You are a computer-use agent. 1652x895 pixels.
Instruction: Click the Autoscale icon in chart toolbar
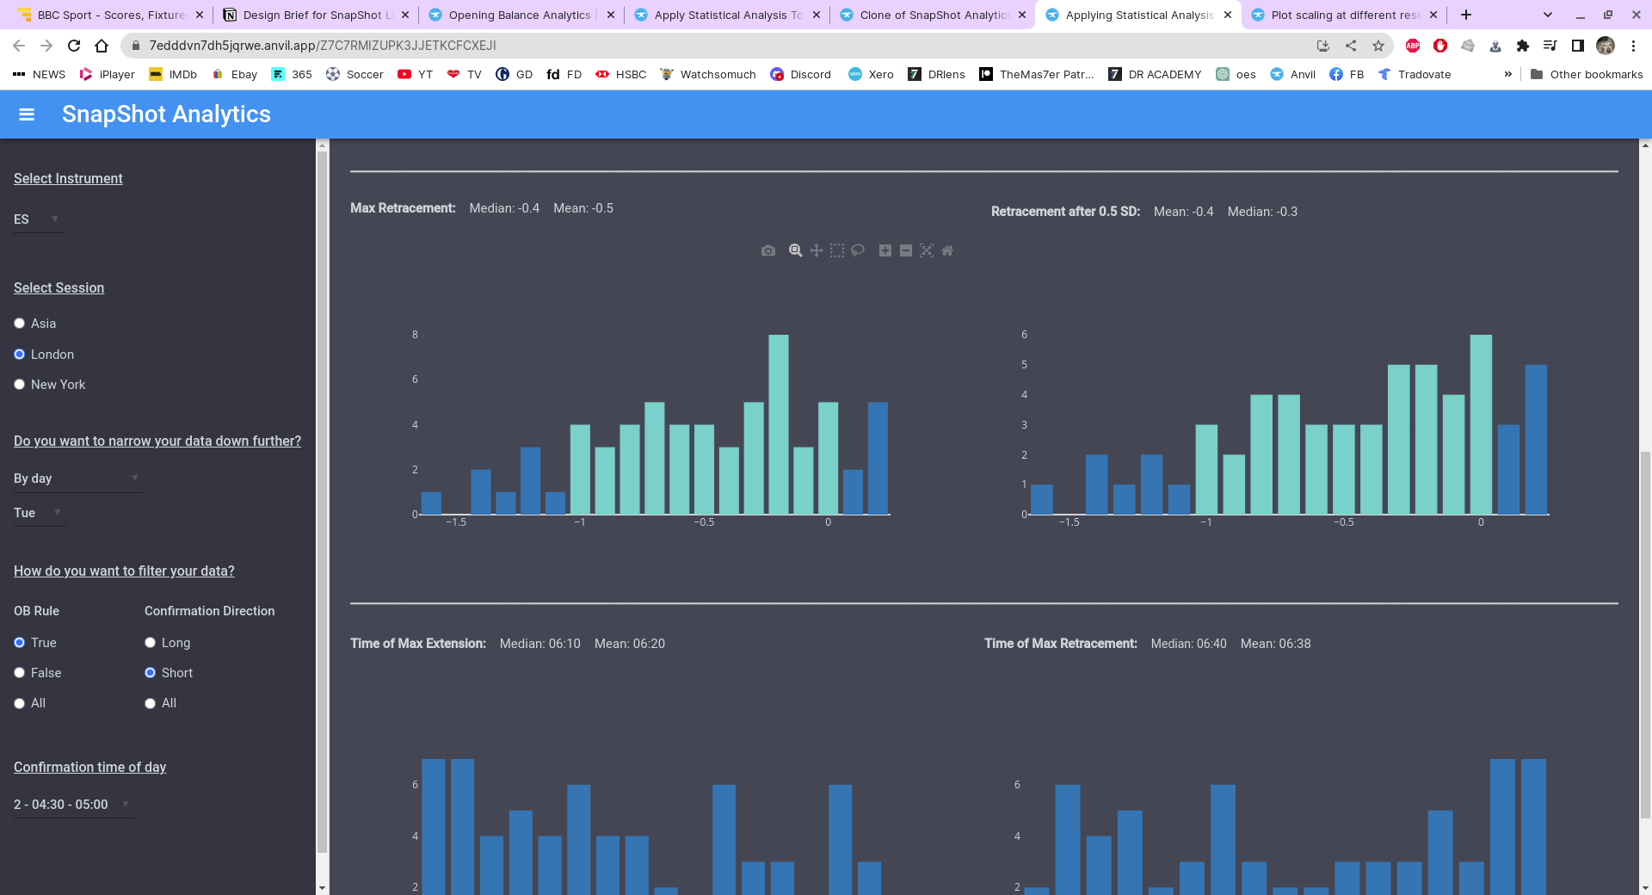(x=927, y=250)
